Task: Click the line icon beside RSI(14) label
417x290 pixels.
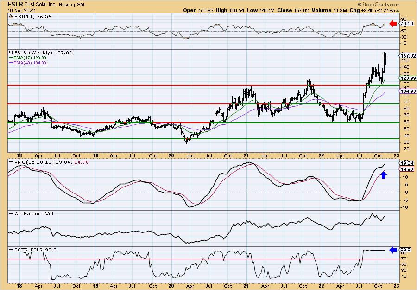Action: [x=11, y=17]
